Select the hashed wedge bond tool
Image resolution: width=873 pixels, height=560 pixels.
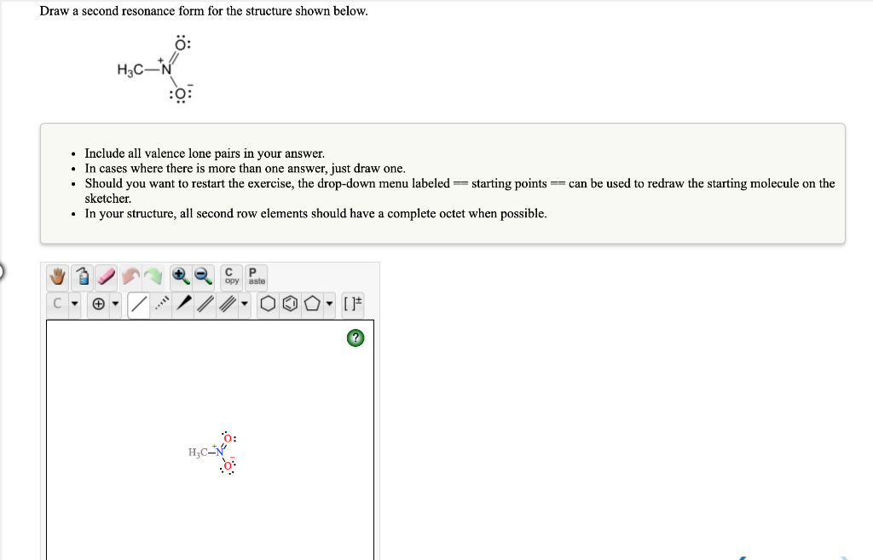coord(161,303)
